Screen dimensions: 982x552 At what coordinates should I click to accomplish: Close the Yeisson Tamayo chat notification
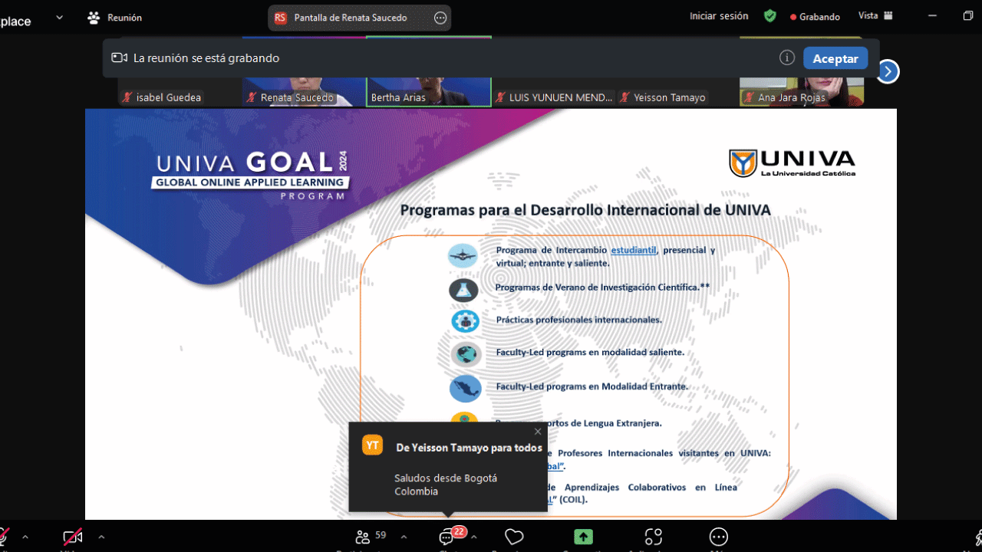538,432
